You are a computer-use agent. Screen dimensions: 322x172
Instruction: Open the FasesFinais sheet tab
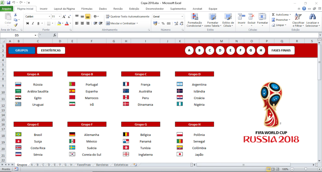coord(84,165)
